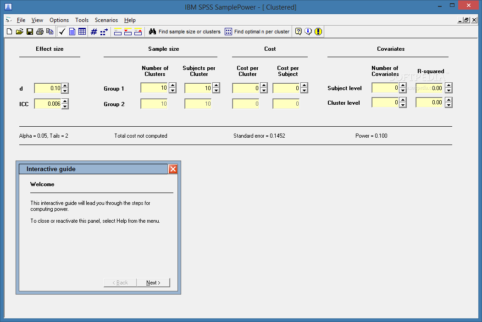Screen dimensions: 482x322
Task: Open the Tools menu
Action: click(x=82, y=20)
